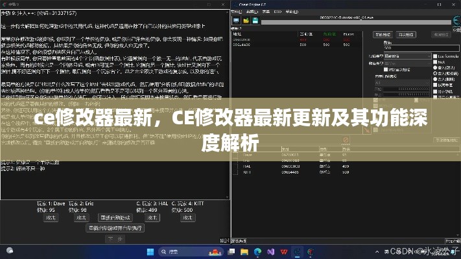
Task: Open the value type dropdown
Action: (407, 63)
